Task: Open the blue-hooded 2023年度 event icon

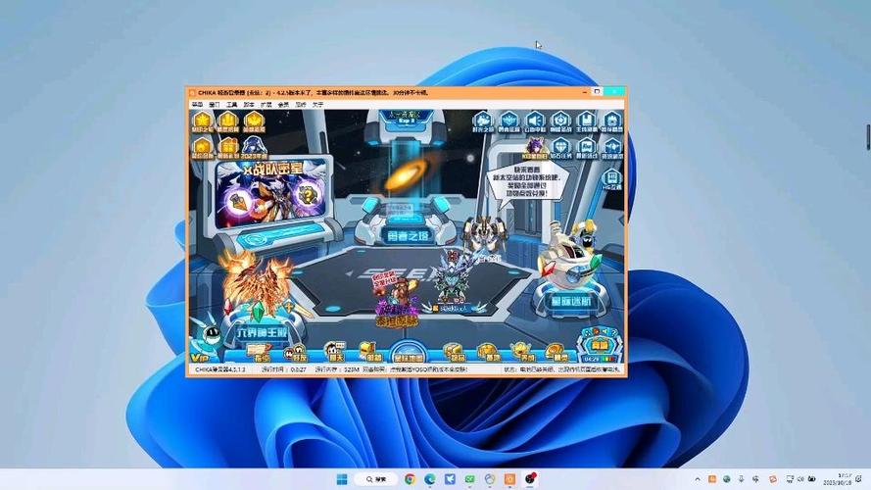Action: pyautogui.click(x=254, y=148)
